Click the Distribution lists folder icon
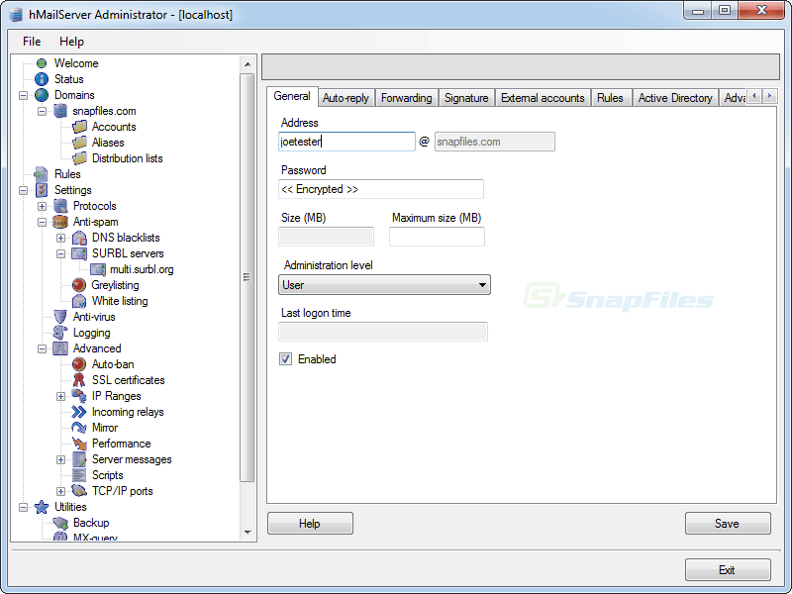Image resolution: width=792 pixels, height=594 pixels. point(79,158)
